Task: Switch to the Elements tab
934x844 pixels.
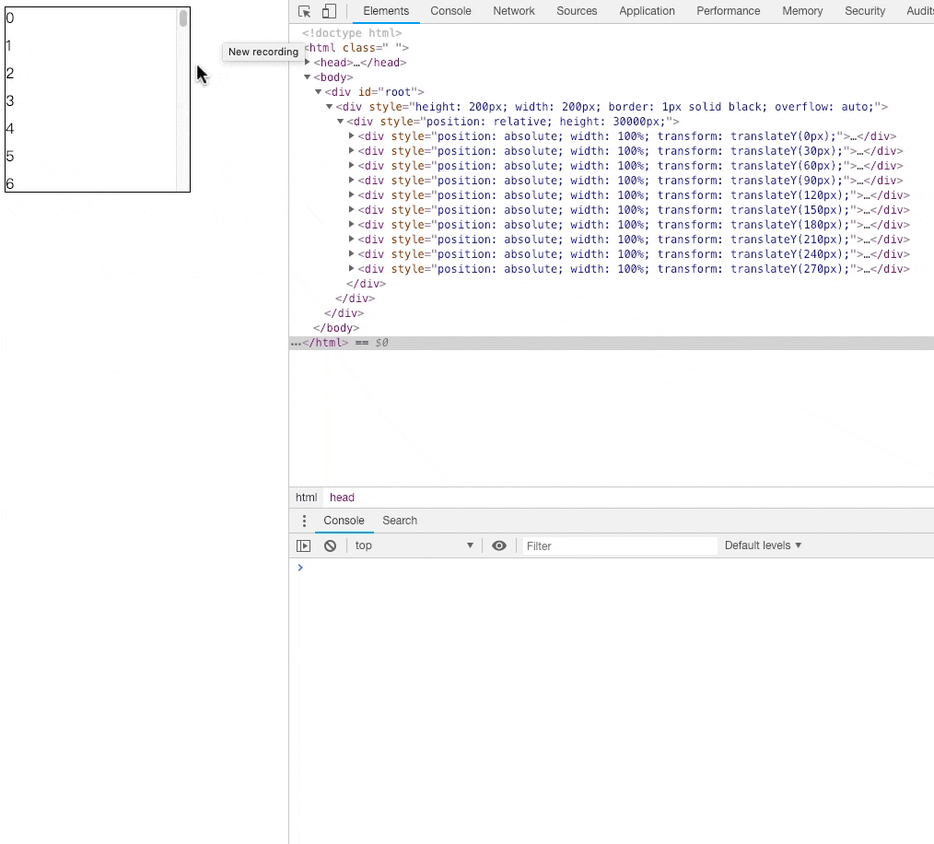Action: [x=386, y=11]
